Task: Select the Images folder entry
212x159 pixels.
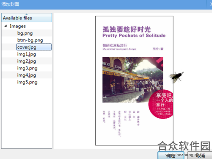Action: (x=18, y=26)
